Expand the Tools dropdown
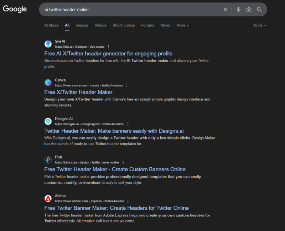Image resolution: width=285 pixels, height=231 pixels. click(x=260, y=25)
